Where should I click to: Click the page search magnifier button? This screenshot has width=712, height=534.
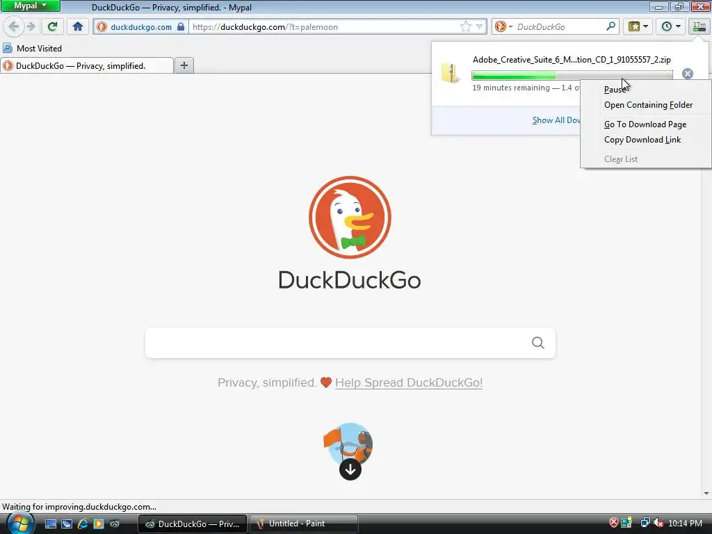[x=538, y=343]
